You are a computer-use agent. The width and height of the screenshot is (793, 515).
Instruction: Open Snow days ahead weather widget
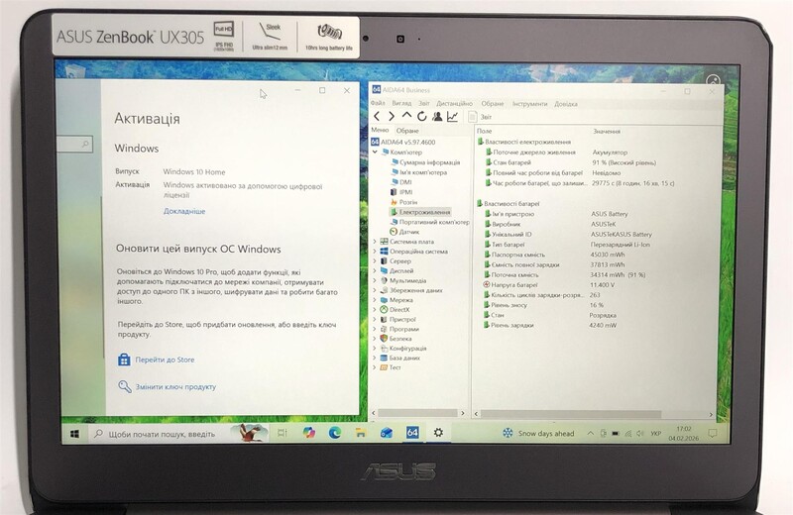(x=538, y=433)
